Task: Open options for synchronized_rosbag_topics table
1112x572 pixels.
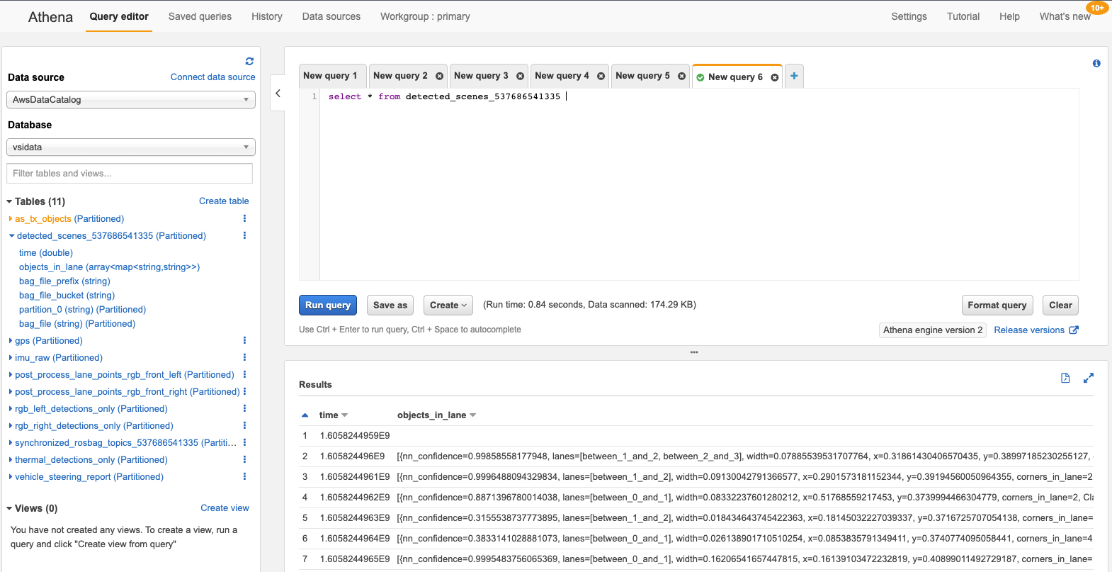Action: (x=244, y=442)
